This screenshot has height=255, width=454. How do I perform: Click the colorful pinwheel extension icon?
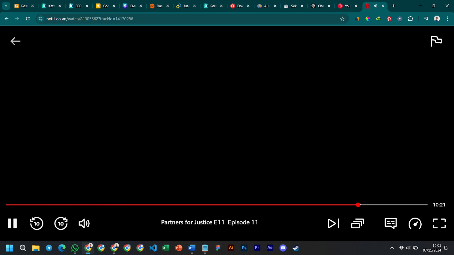pos(368,19)
